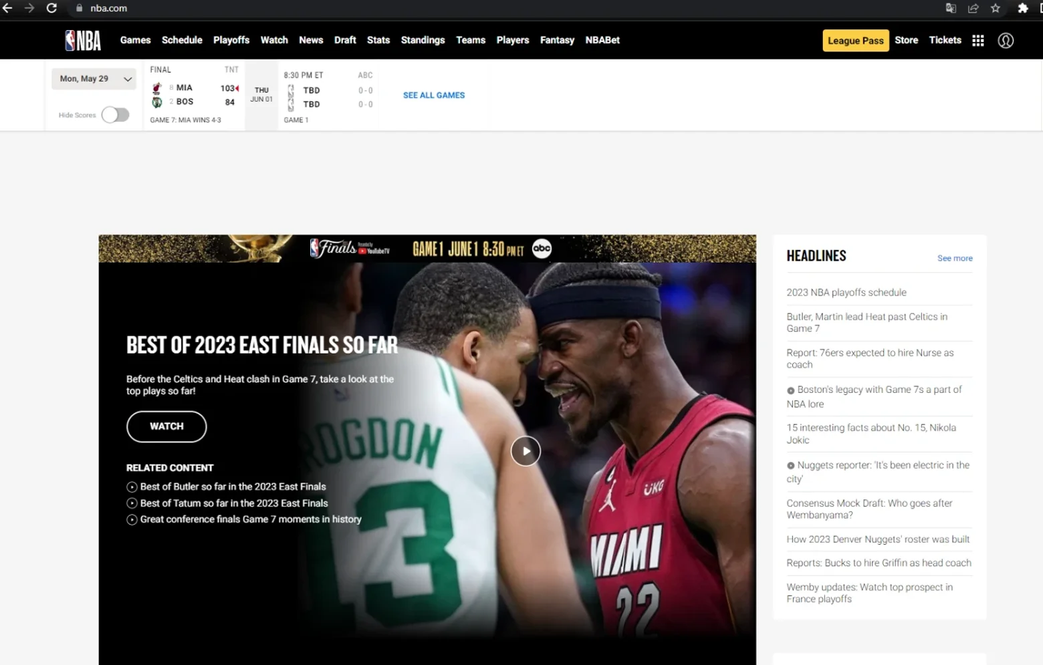This screenshot has height=665, width=1043.
Task: Open the MIA vs BOS final game card
Action: (x=194, y=95)
